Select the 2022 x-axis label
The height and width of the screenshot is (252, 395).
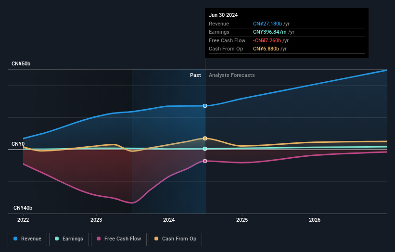(23, 220)
